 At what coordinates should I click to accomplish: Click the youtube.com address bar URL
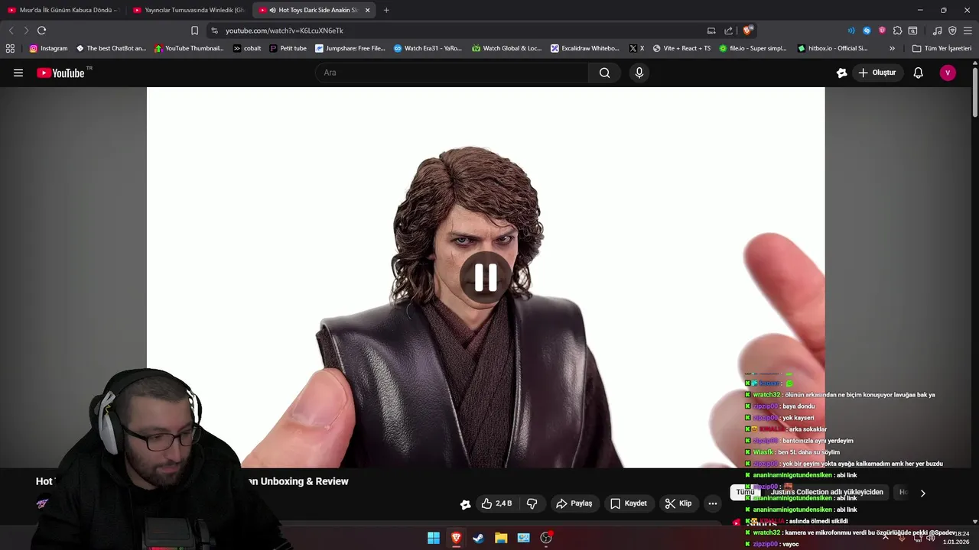285,31
